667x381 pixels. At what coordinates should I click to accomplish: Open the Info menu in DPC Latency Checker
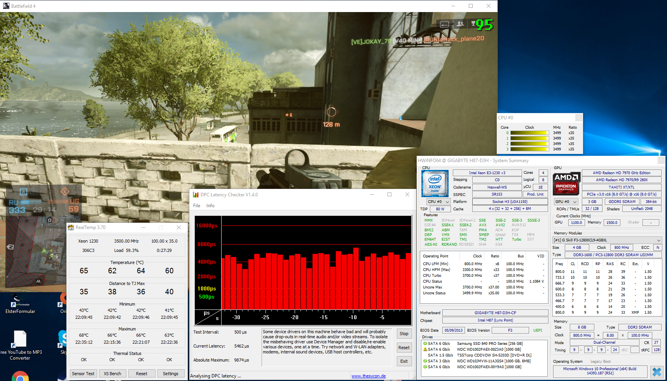click(x=210, y=206)
